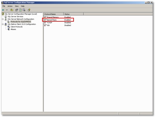The image size is (156, 118).
Task: Select SQL Server Services in the tree
Action: (15, 17)
